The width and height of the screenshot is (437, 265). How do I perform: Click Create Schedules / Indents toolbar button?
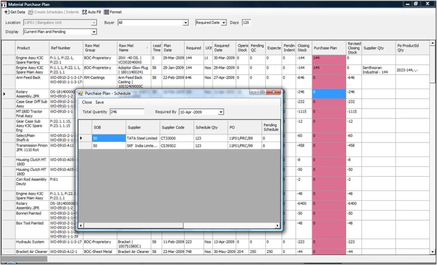tap(53, 12)
